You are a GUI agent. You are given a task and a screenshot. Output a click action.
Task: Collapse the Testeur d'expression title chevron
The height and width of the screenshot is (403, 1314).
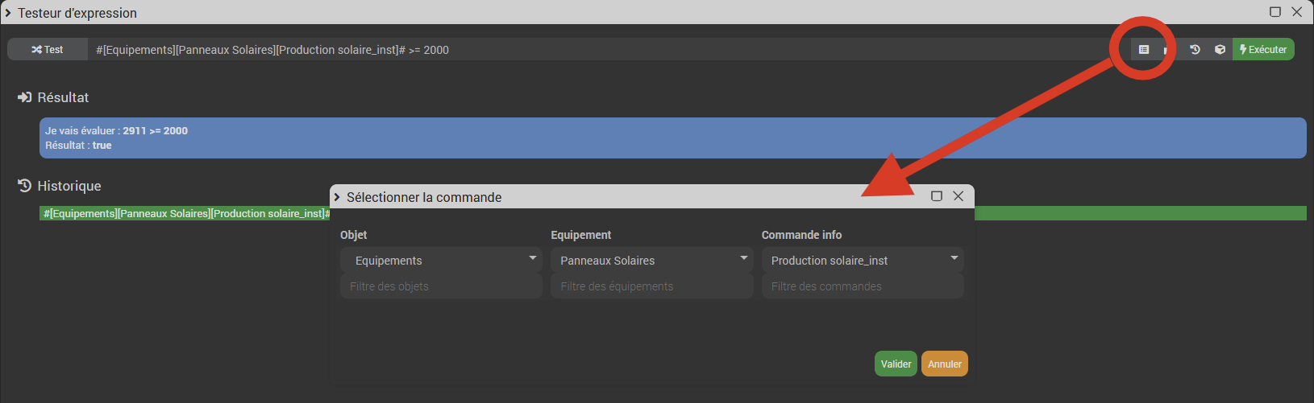[8, 13]
